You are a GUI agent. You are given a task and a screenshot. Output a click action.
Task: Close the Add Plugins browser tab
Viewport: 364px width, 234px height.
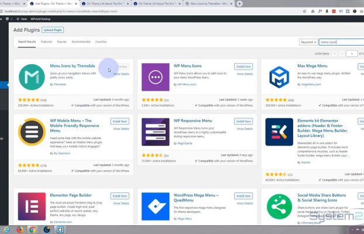pyautogui.click(x=76, y=4)
